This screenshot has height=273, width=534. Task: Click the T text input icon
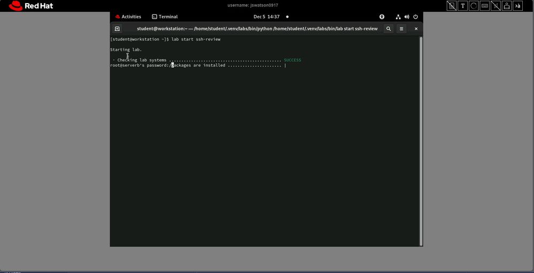tap(462, 6)
